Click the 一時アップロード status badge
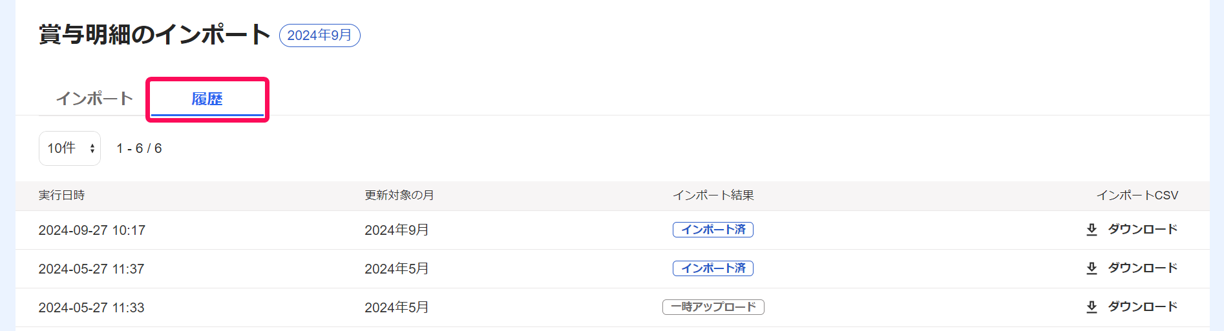The image size is (1224, 331). pyautogui.click(x=713, y=307)
